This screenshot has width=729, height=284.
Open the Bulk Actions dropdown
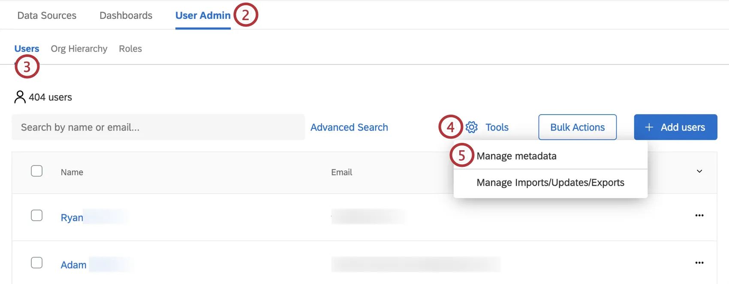[x=577, y=127]
